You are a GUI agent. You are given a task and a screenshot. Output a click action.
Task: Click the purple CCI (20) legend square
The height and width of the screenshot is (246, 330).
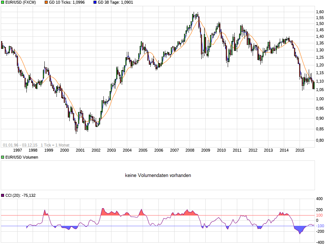click(x=3, y=195)
